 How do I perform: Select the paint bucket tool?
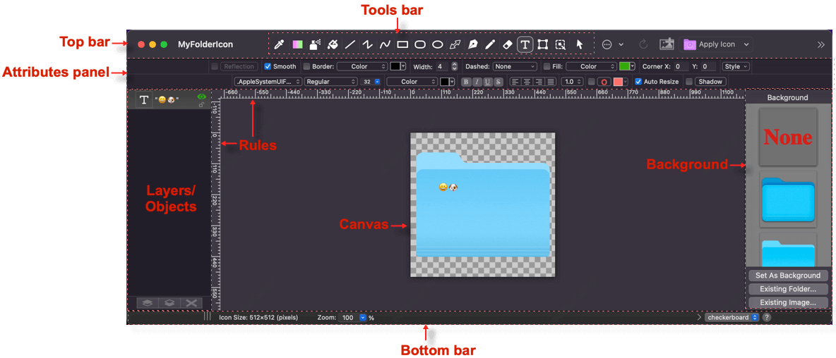[332, 44]
